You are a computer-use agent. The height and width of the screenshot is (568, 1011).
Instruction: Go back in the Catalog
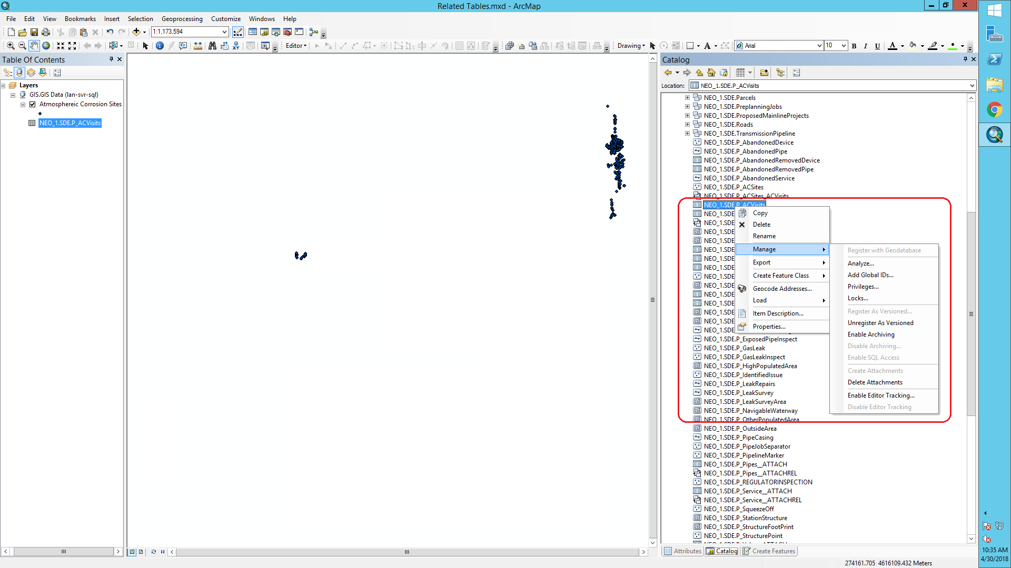[668, 73]
